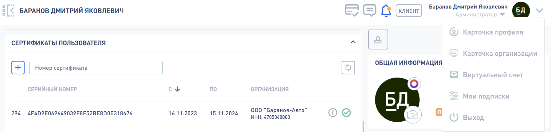The width and height of the screenshot is (551, 132).
Task: Show info for certificate 294
Action: pyautogui.click(x=333, y=113)
